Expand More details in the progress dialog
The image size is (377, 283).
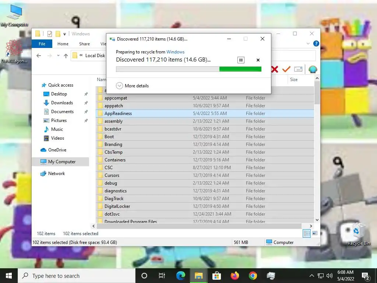point(132,85)
